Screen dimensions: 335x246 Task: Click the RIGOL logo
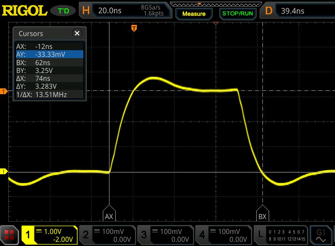tap(24, 10)
